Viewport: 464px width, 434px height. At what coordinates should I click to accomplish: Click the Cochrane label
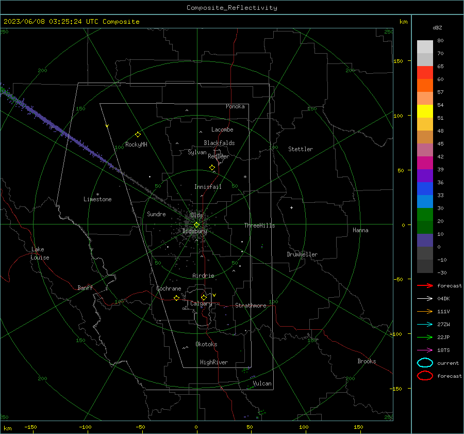click(169, 288)
